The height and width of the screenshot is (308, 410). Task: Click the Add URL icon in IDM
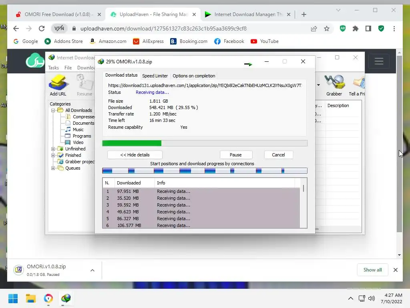pos(58,85)
